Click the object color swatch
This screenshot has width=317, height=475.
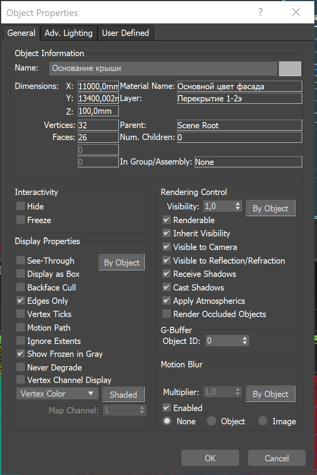290,68
